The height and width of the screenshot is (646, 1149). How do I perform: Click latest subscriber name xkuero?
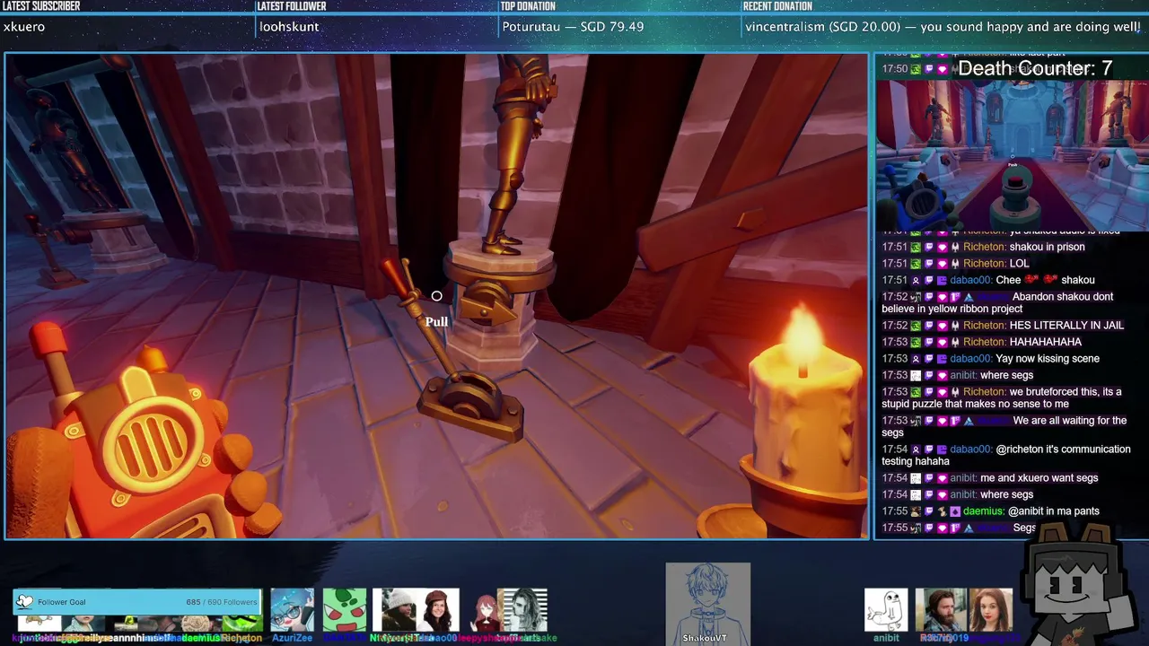pos(24,27)
